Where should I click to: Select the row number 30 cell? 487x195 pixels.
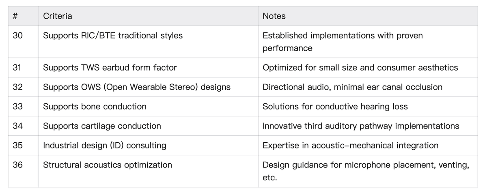(17, 36)
